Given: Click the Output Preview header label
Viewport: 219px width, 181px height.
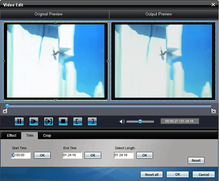Looking at the screenshot, I should [x=159, y=14].
